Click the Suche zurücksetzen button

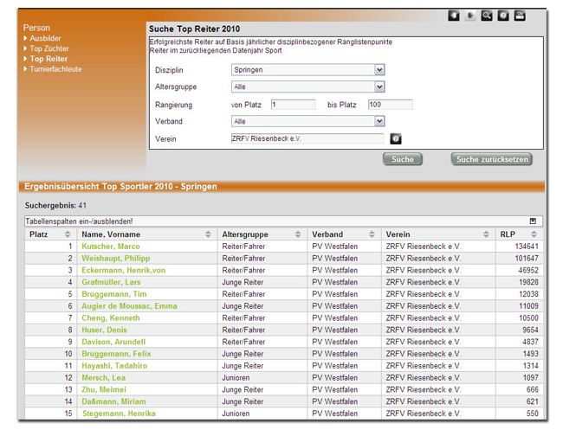pyautogui.click(x=491, y=159)
